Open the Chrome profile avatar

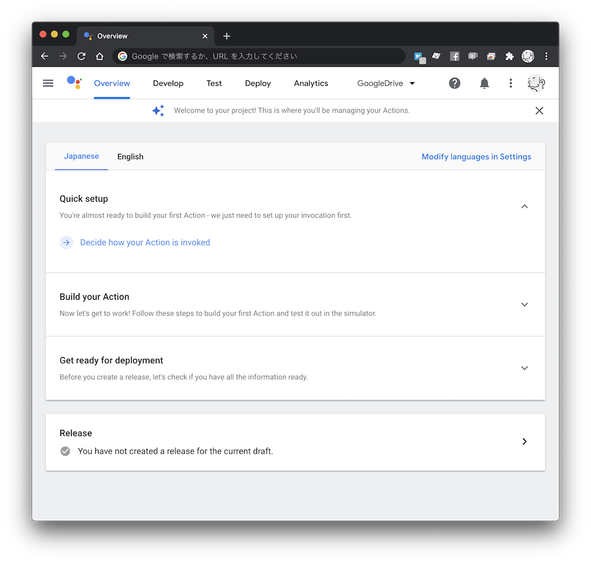coord(528,56)
